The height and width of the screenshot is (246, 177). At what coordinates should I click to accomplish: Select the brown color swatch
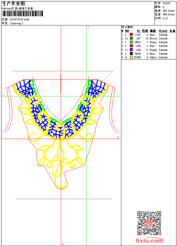[131, 38]
